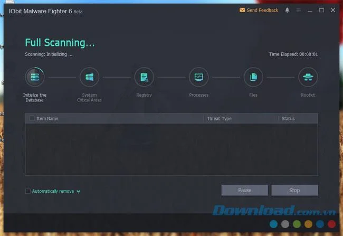This screenshot has width=343, height=236.
Task: Stop the full scan
Action: pyautogui.click(x=294, y=190)
